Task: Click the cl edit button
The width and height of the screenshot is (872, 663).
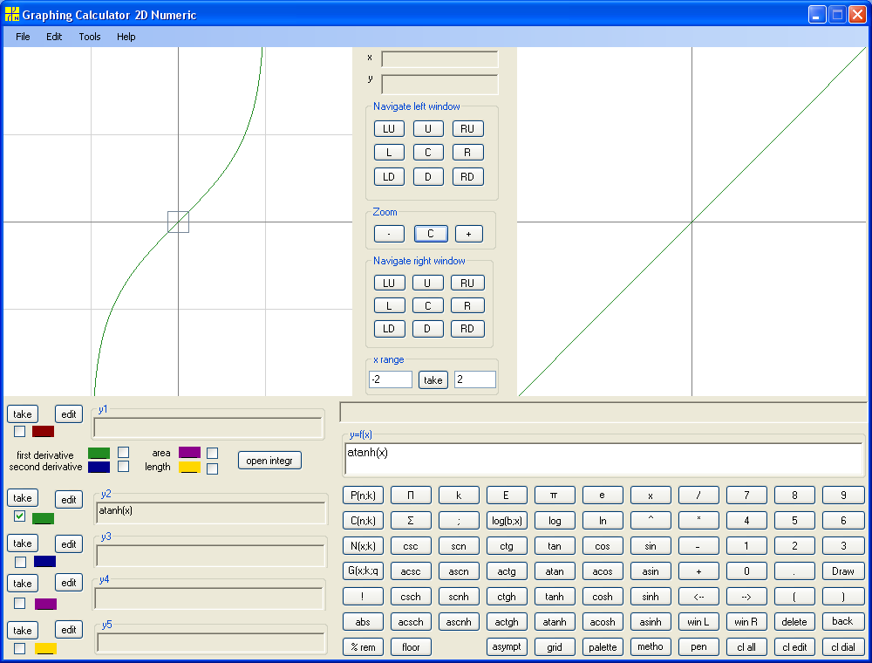Action: click(794, 647)
